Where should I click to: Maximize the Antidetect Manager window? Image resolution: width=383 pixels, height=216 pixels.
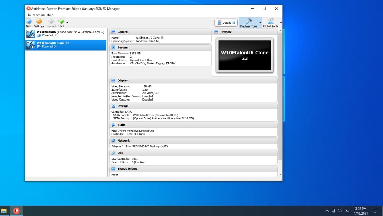point(264,9)
